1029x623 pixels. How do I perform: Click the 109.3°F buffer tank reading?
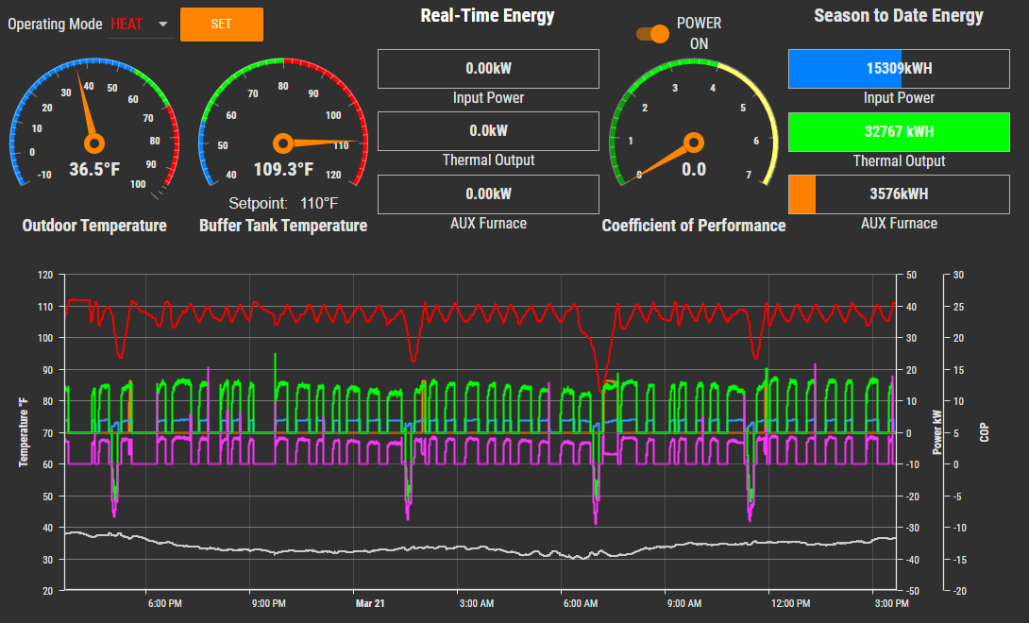click(x=282, y=170)
